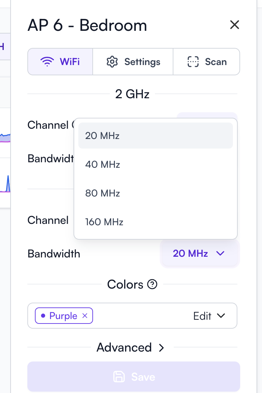Click the Save button
Viewport: 262px width, 393px height.
pyautogui.click(x=134, y=377)
